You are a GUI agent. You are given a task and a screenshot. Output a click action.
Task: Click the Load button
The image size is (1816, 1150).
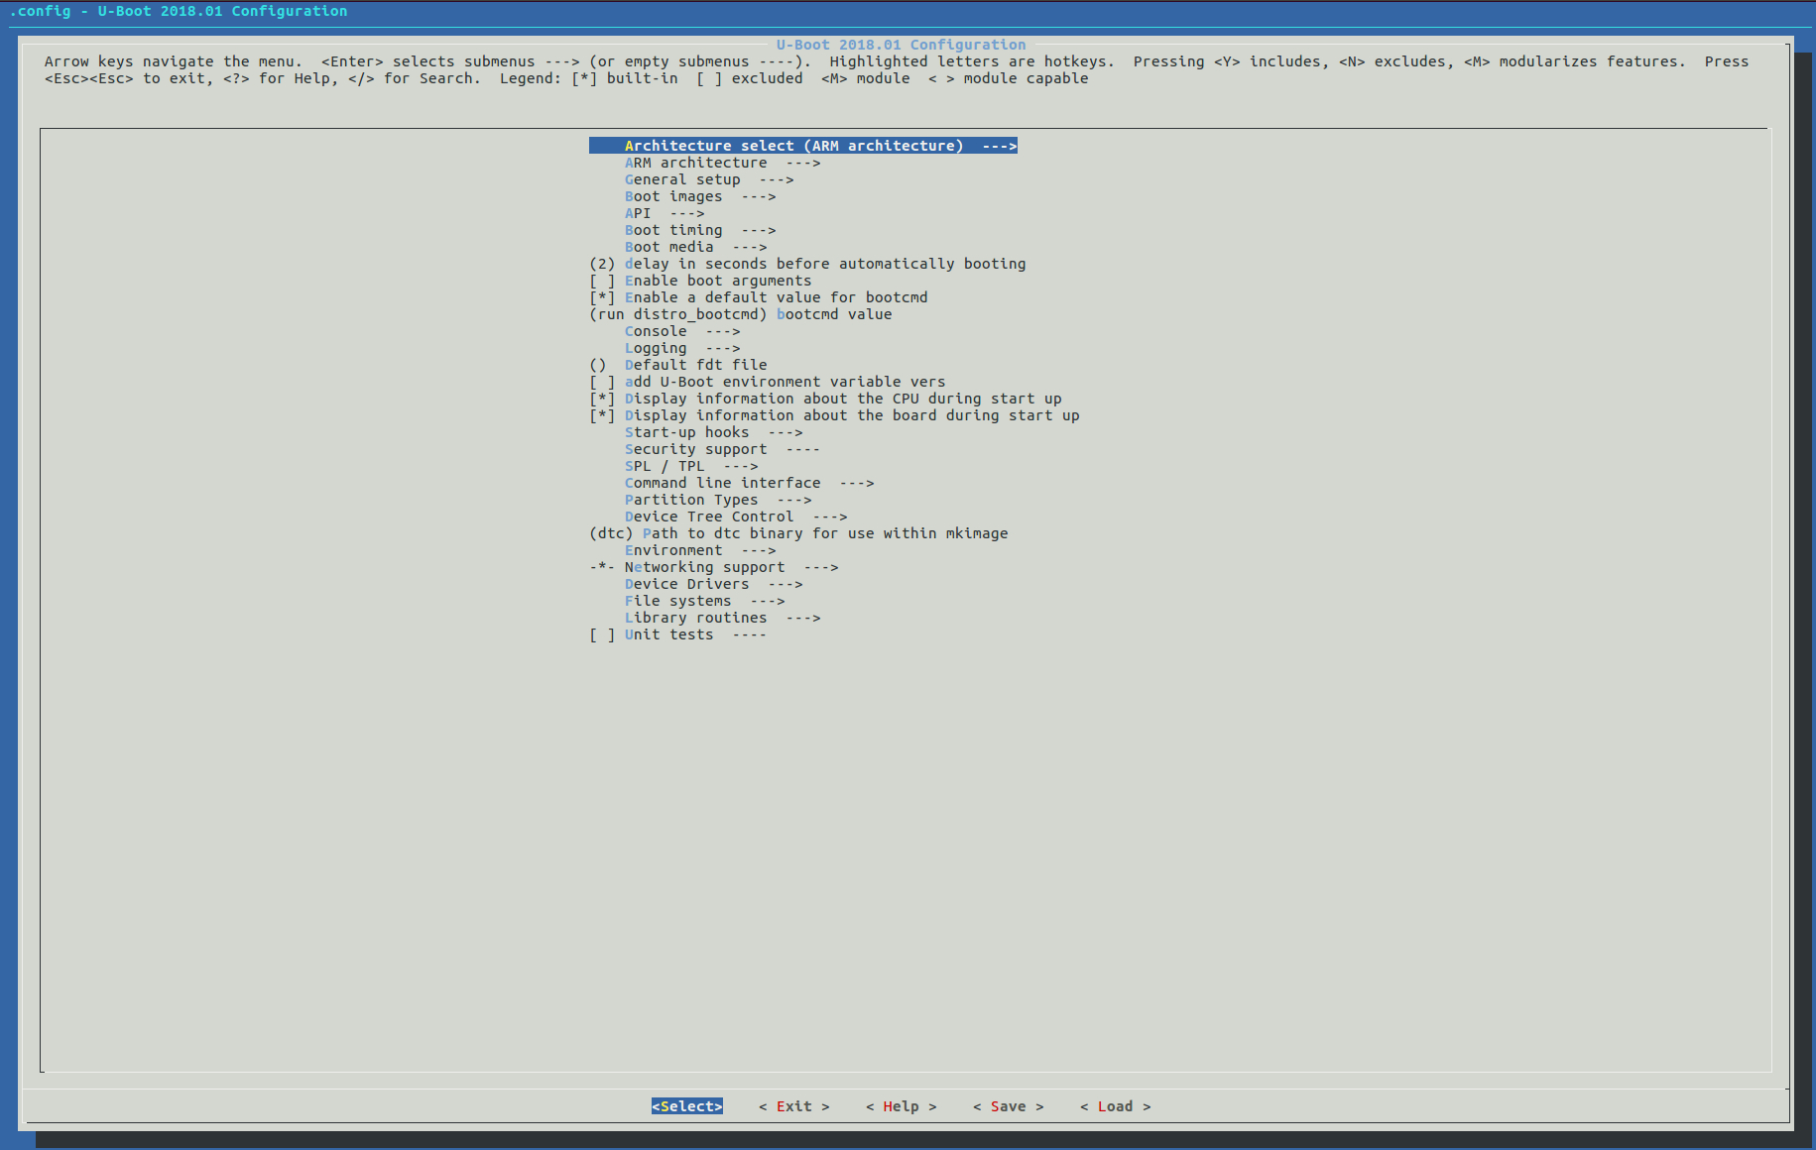point(1116,1106)
